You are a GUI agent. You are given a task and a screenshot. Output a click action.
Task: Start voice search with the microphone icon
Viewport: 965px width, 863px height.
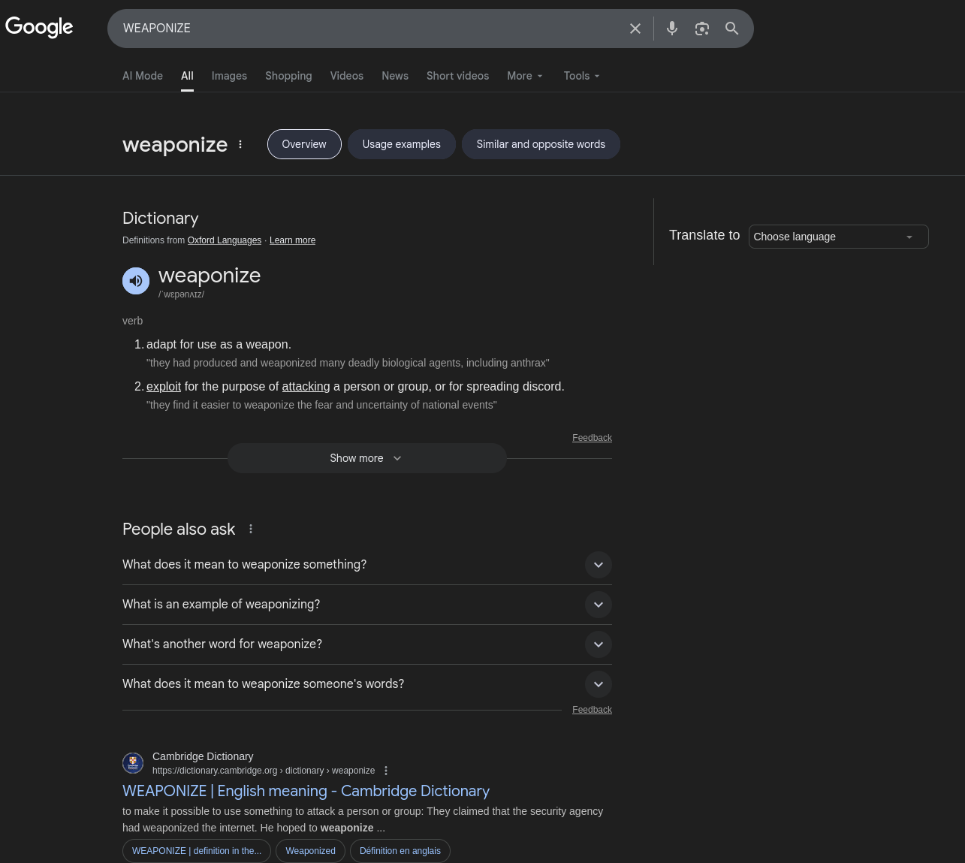click(x=672, y=29)
